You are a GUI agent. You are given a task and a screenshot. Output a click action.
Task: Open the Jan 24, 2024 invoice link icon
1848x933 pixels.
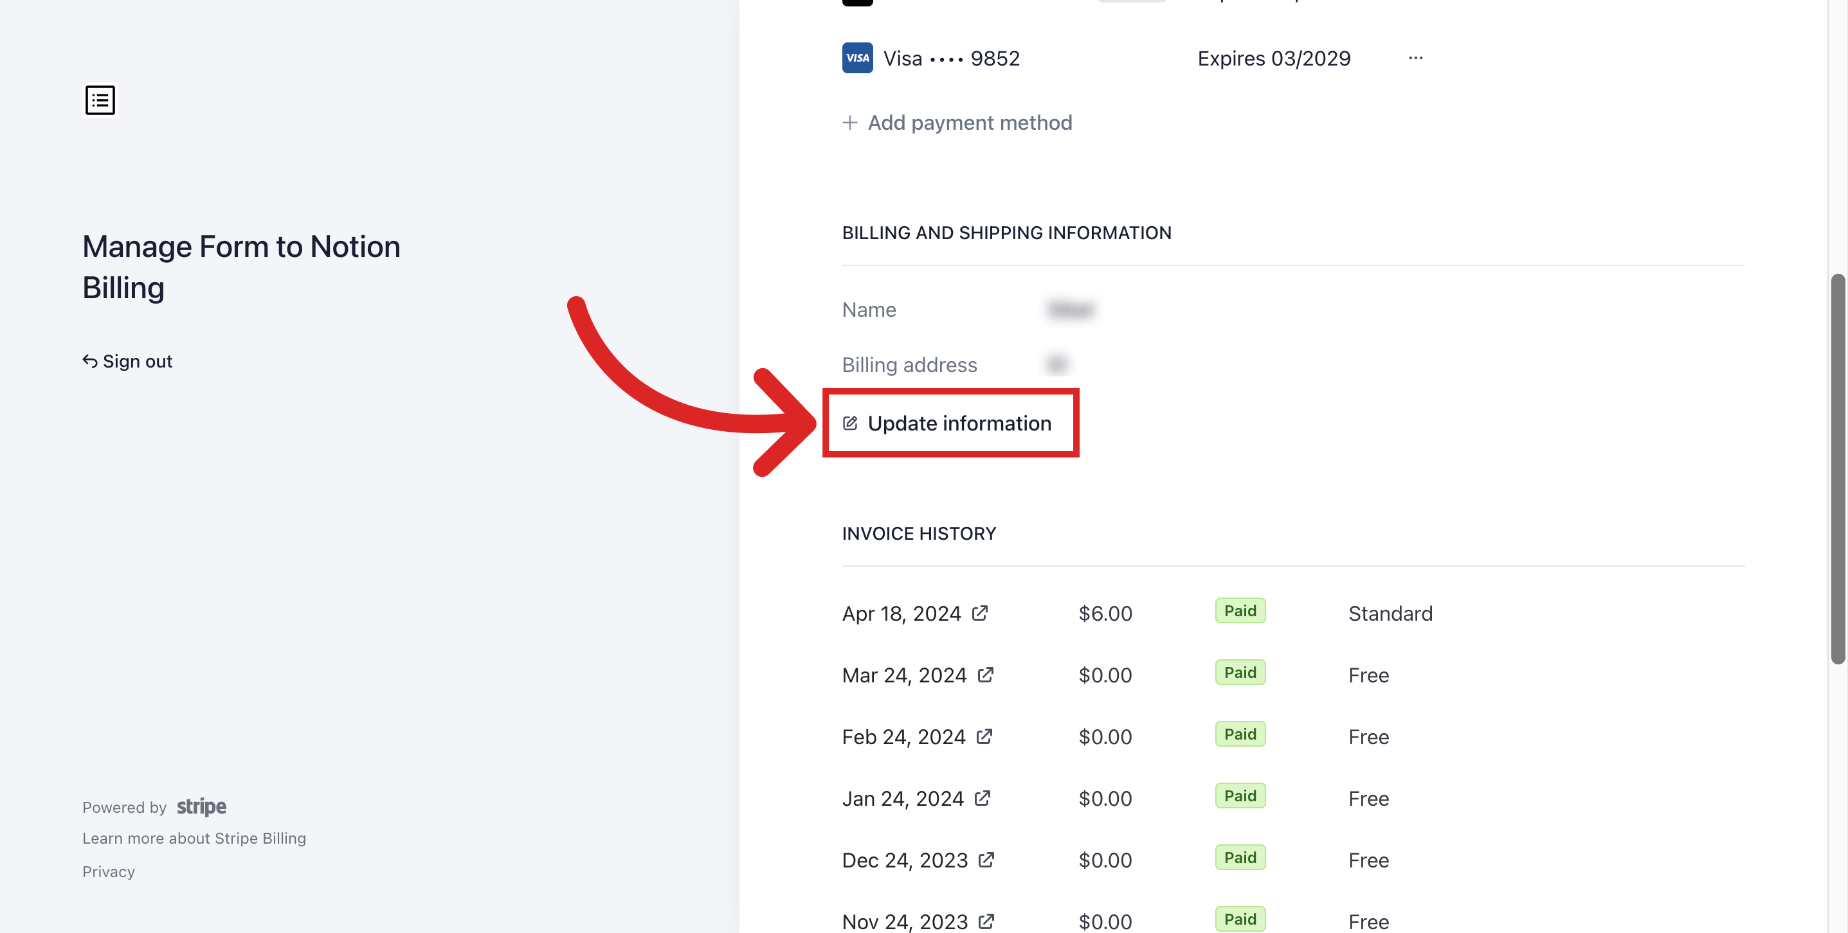pyautogui.click(x=981, y=798)
